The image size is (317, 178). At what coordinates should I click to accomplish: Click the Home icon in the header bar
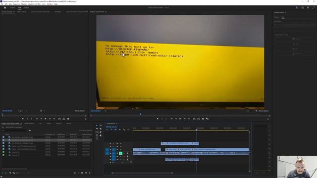(x=5, y=8)
